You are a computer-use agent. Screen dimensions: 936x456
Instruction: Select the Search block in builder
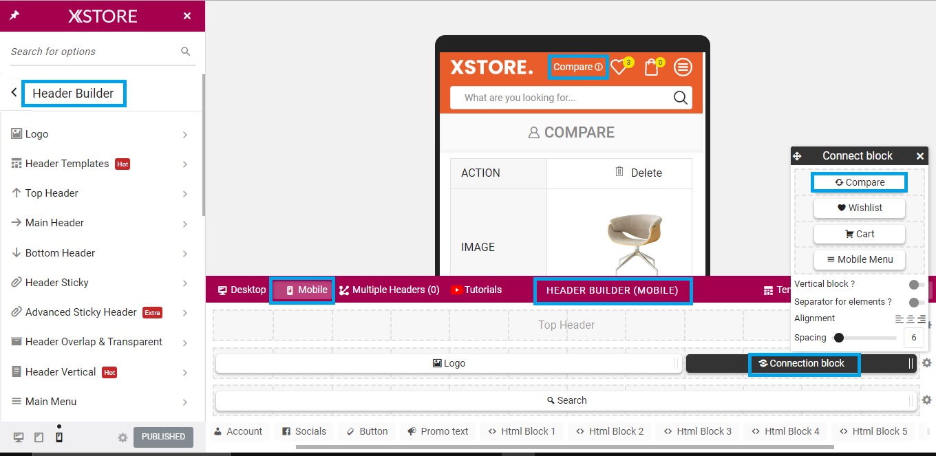click(567, 400)
